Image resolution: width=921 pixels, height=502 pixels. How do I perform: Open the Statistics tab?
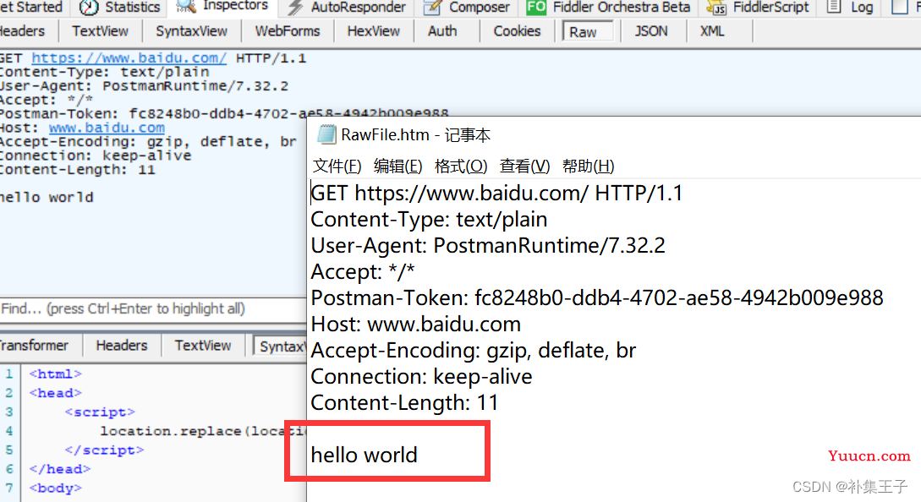(x=120, y=7)
